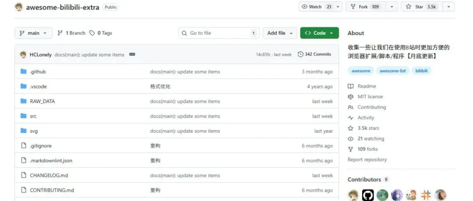This screenshot has width=473, height=201.
Task: Click HCLonely's avatar in commit bar
Action: [x=23, y=55]
